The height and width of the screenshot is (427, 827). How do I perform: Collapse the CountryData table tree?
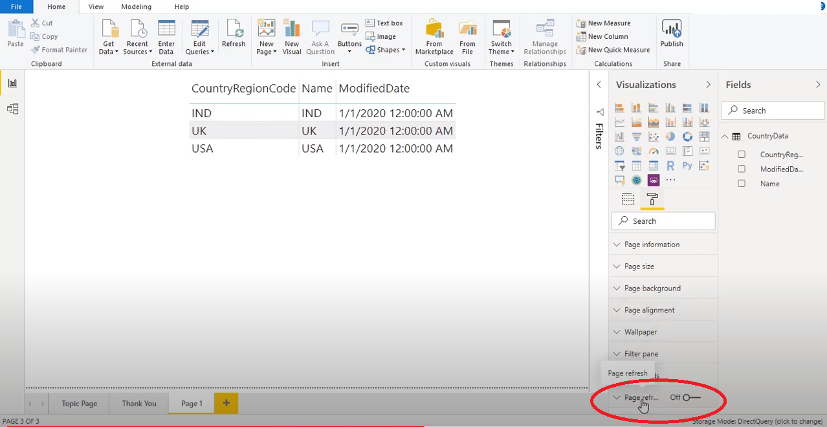pos(725,137)
